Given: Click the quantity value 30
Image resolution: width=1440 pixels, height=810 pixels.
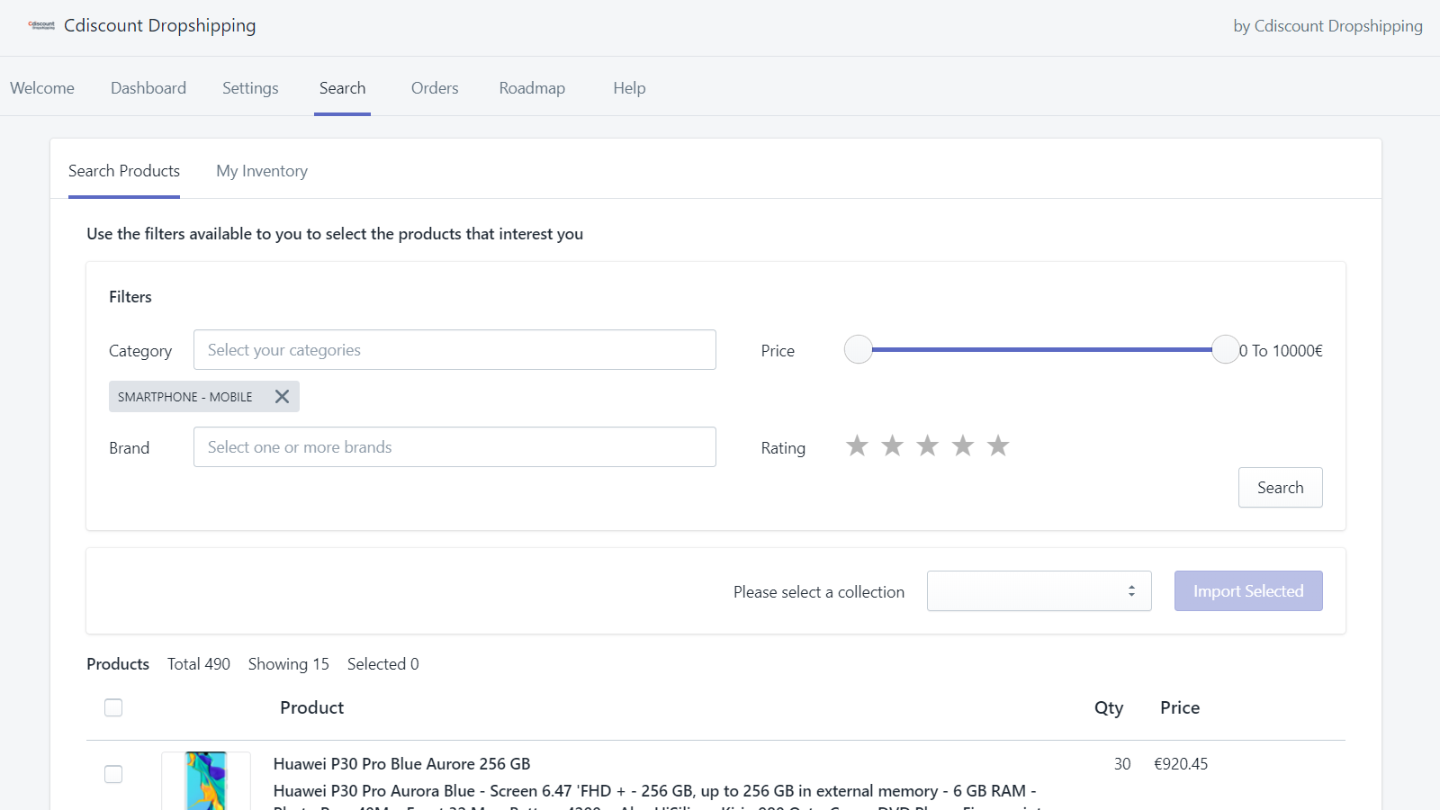Looking at the screenshot, I should (x=1122, y=764).
